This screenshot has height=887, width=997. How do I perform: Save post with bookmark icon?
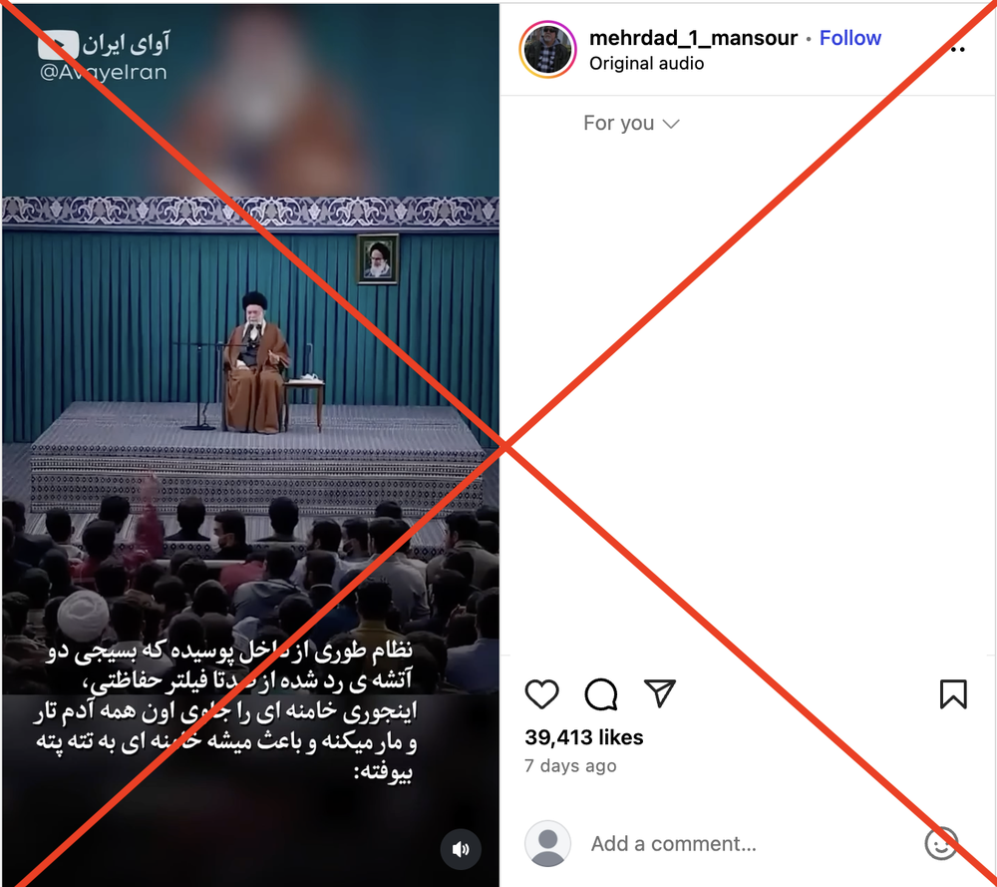coord(952,693)
